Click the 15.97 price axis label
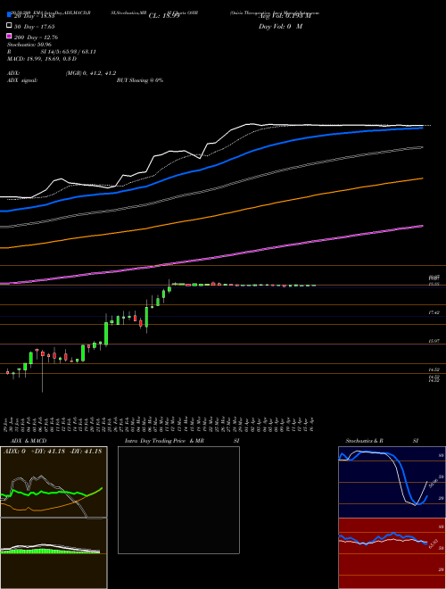Viewport: 446px width, 589px height. (434, 341)
